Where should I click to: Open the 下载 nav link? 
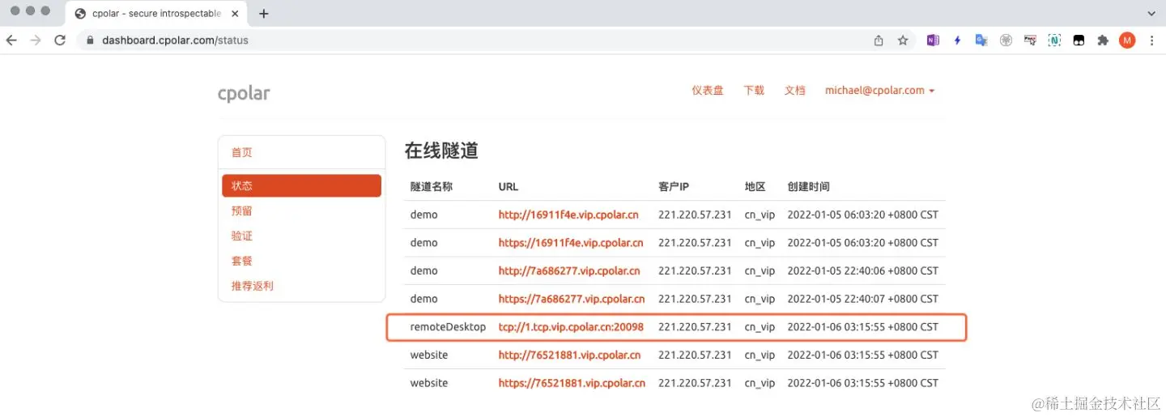tap(754, 91)
